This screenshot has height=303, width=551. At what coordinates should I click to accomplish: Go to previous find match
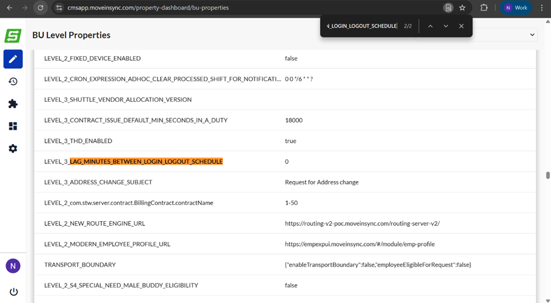[430, 26]
